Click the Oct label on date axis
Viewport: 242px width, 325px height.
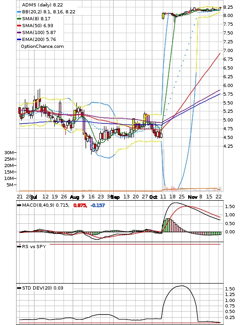tap(153, 197)
